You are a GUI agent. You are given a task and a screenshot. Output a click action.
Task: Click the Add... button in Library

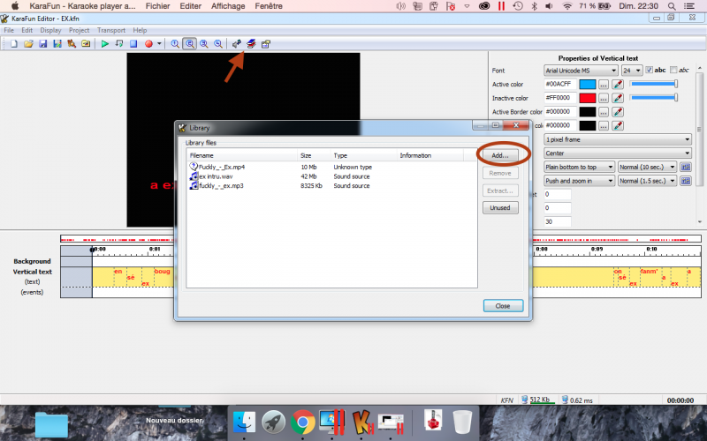point(500,155)
